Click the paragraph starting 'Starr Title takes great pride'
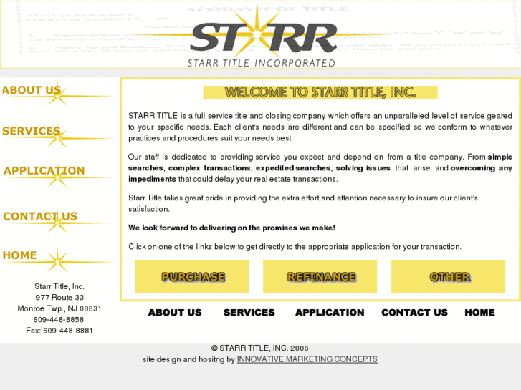This screenshot has height=390, width=521. click(303, 203)
